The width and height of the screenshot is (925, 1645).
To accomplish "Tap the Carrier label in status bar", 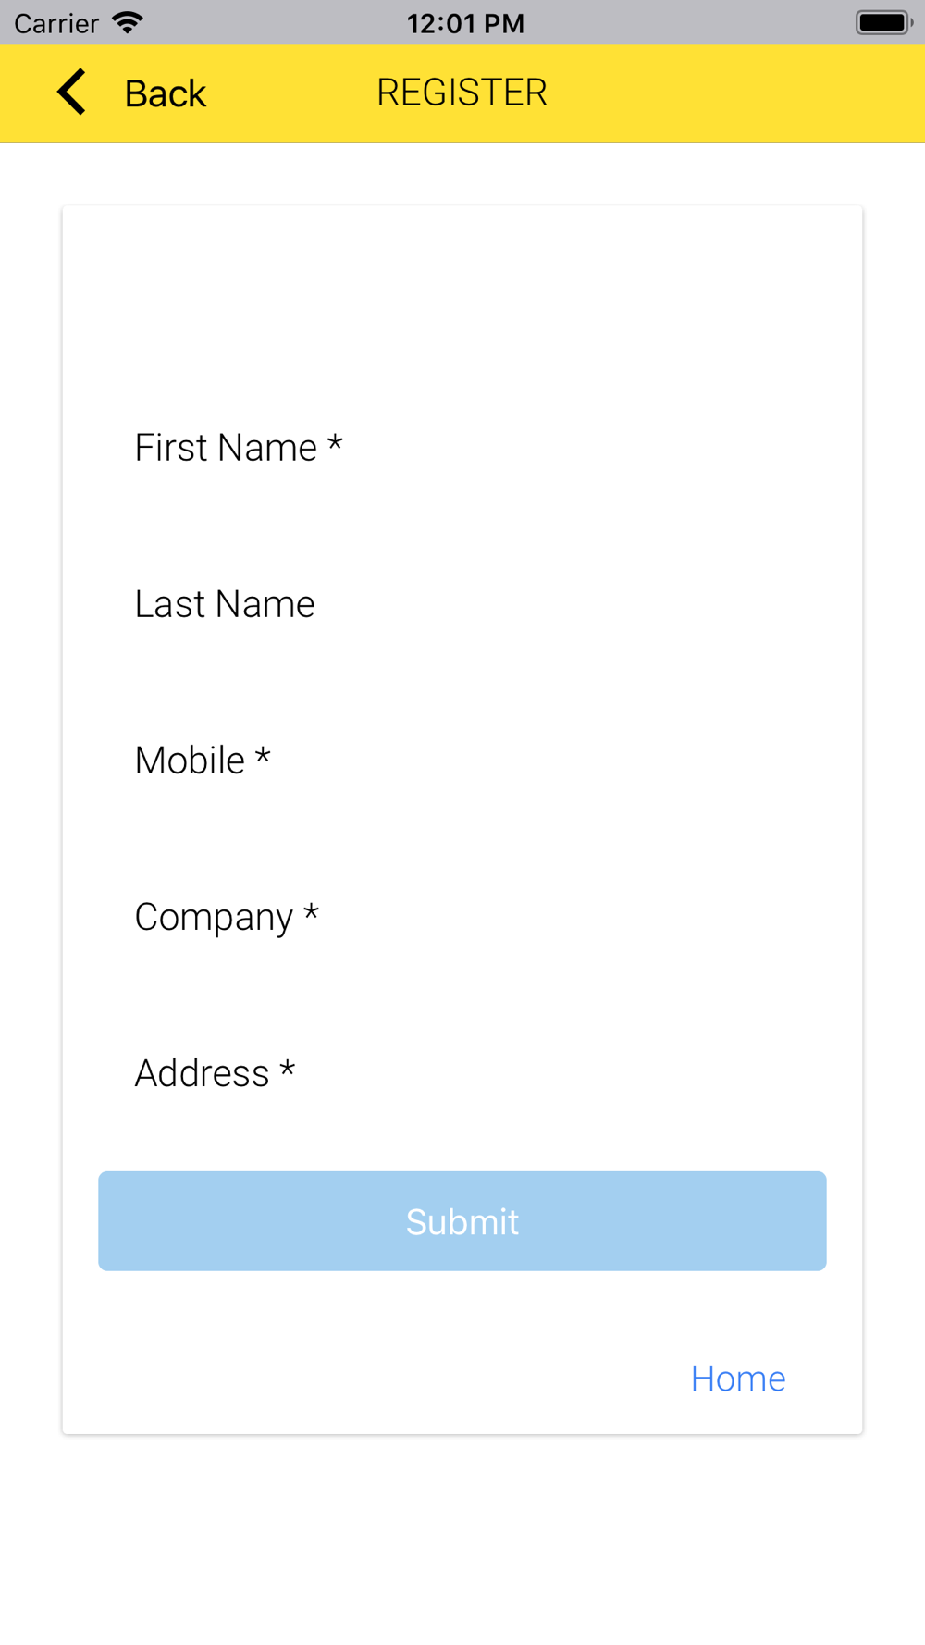I will pyautogui.click(x=56, y=23).
